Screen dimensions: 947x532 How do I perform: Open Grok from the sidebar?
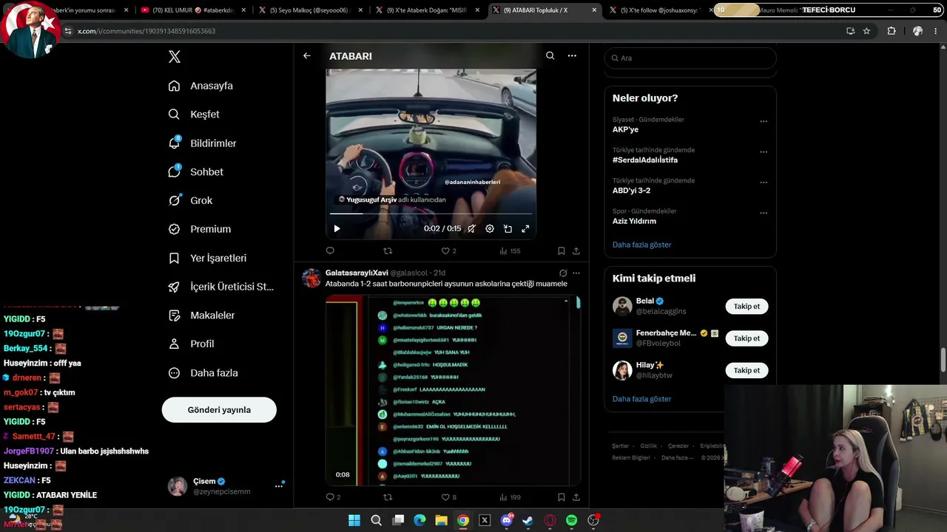pos(190,200)
